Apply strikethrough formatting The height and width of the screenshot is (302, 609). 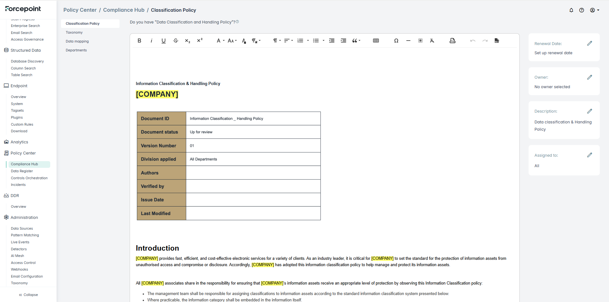point(175,41)
